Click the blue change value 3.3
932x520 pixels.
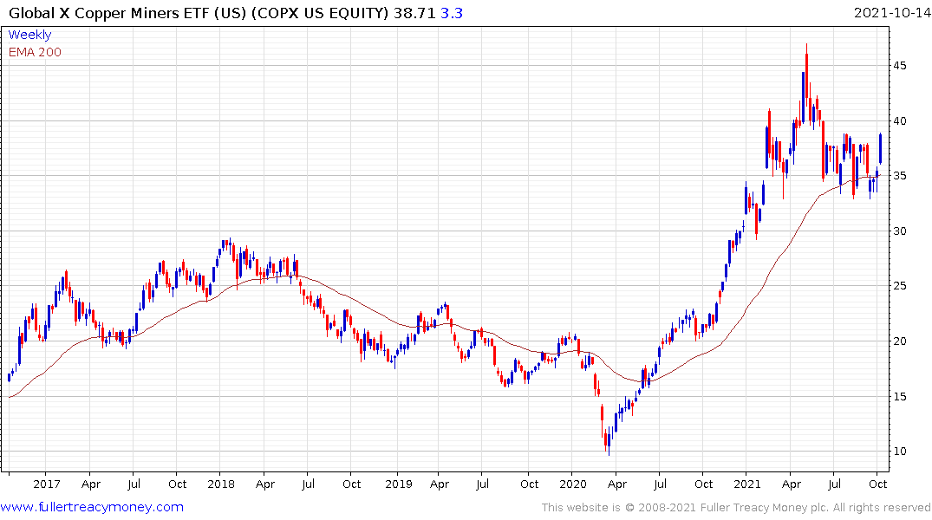(x=451, y=13)
